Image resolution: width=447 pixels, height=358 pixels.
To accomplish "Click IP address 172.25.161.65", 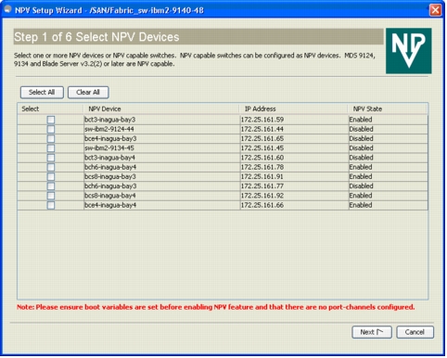I will point(262,138).
